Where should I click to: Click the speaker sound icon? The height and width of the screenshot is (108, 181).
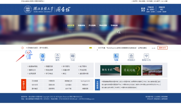pos(22,48)
